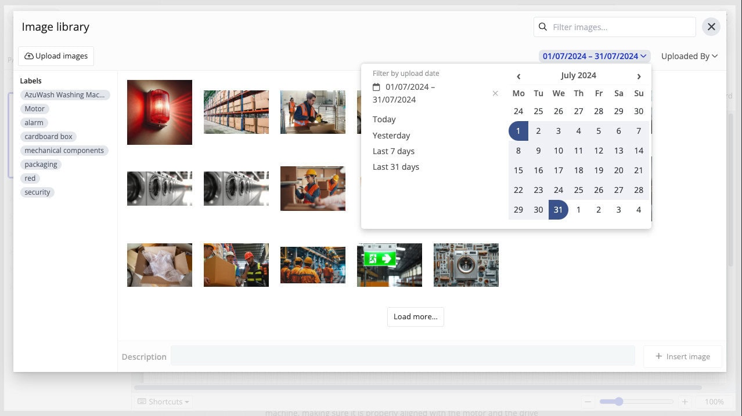The image size is (742, 416).
Task: Open the Uploaded By dropdown
Action: (x=689, y=56)
